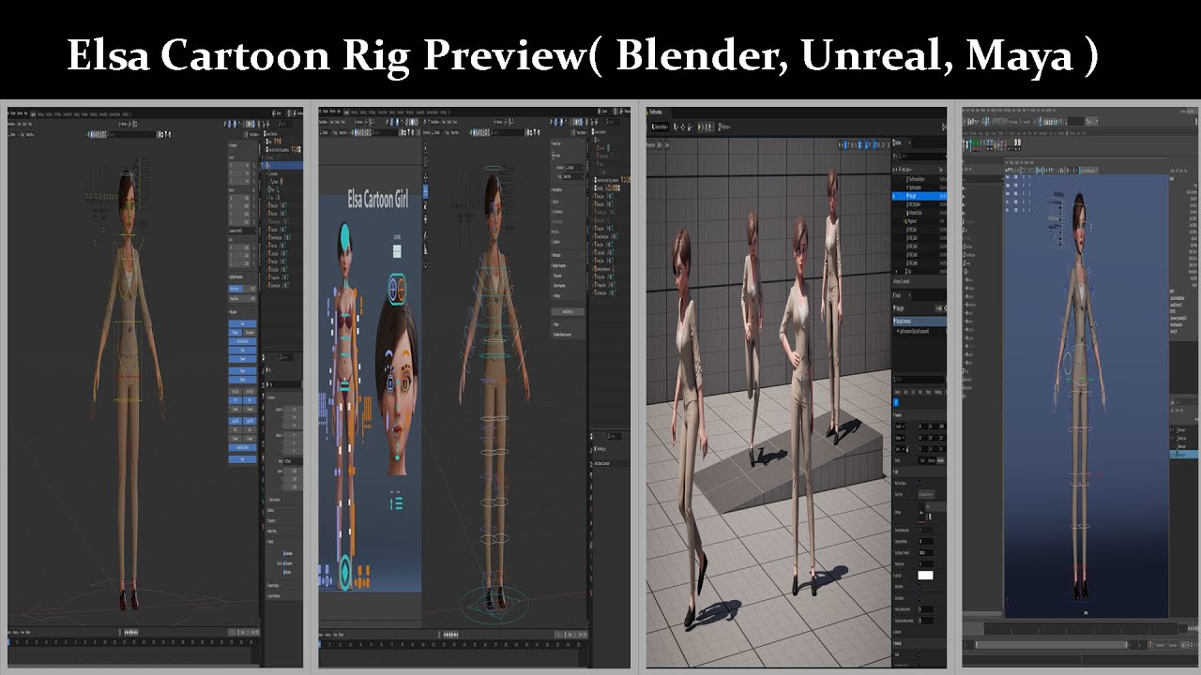
Task: Open the Orientation dropdown in second Blender Active Tool
Action: tap(573, 168)
